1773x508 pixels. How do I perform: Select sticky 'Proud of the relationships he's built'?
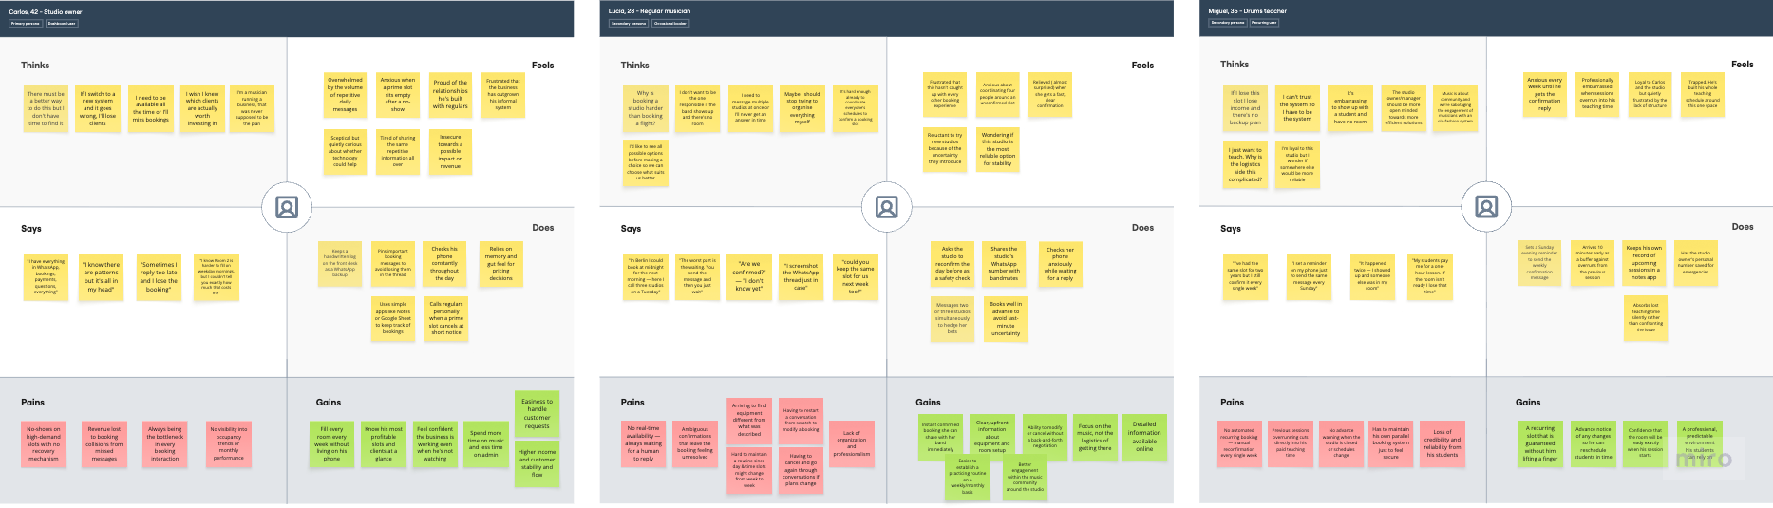[x=450, y=95]
